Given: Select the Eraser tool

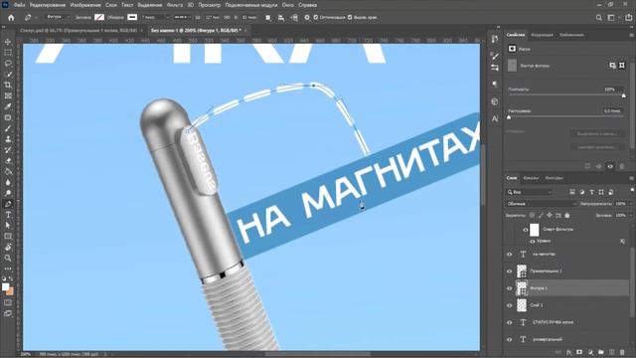Looking at the screenshot, I should click(8, 161).
